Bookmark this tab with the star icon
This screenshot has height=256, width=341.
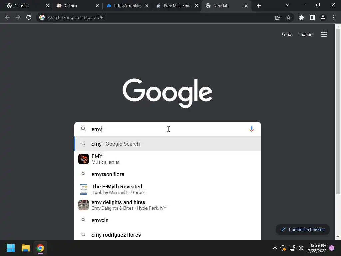[288, 17]
